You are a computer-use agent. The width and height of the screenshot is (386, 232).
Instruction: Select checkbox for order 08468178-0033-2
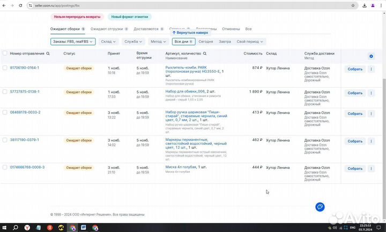[5, 112]
